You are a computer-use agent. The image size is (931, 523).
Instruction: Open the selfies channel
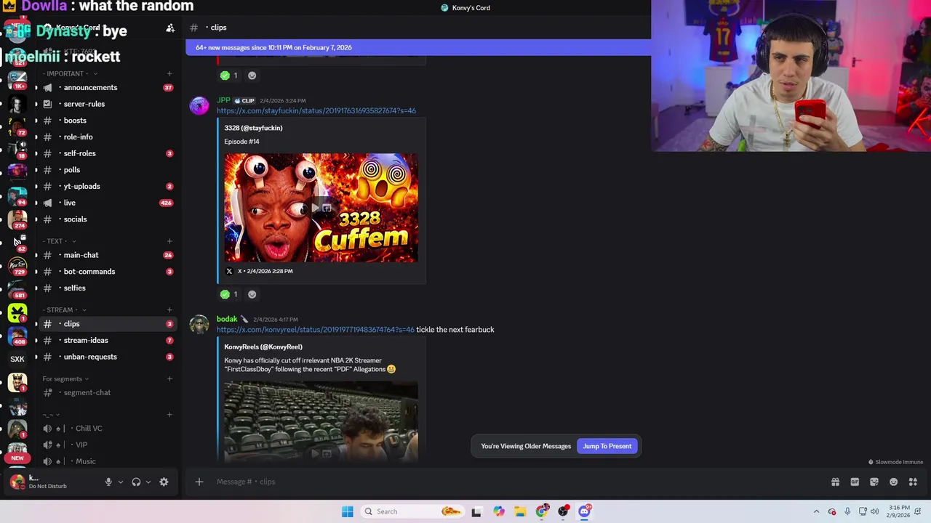coord(107,288)
